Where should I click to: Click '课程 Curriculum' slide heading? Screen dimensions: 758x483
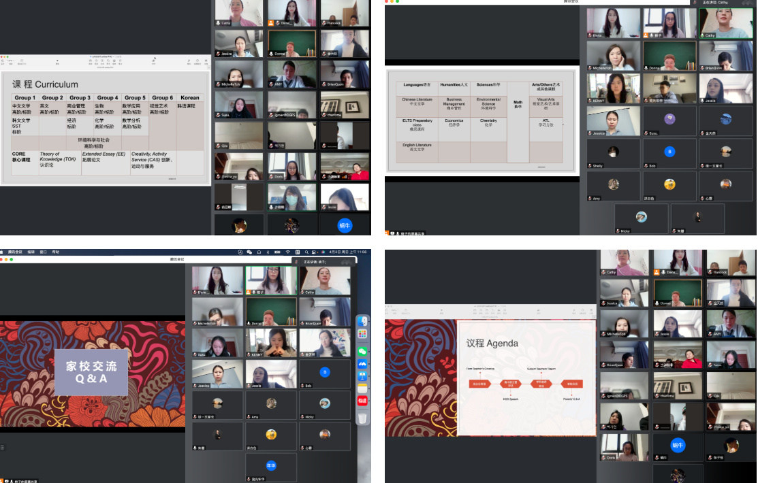tap(45, 84)
